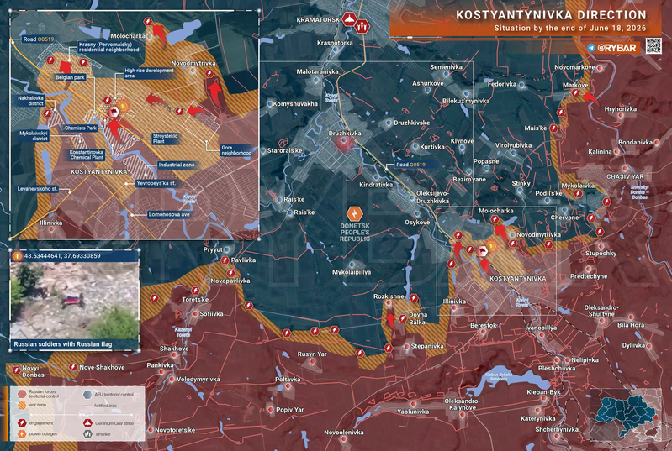
Task: Click the Bilokuz'mynivka label
Action: 466,101
